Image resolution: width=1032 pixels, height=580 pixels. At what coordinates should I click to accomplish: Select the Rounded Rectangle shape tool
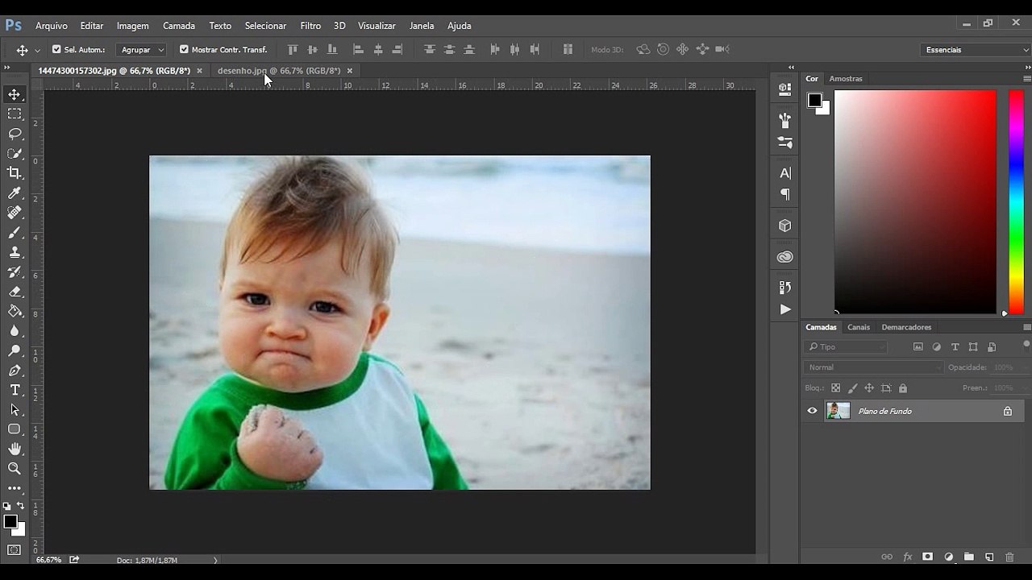point(15,429)
